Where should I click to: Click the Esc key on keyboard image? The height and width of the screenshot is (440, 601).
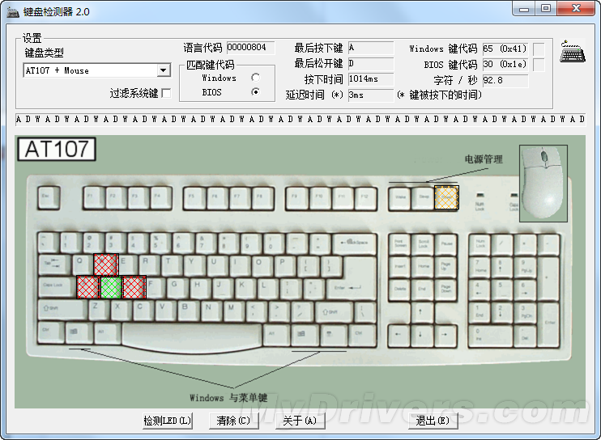[x=49, y=197]
